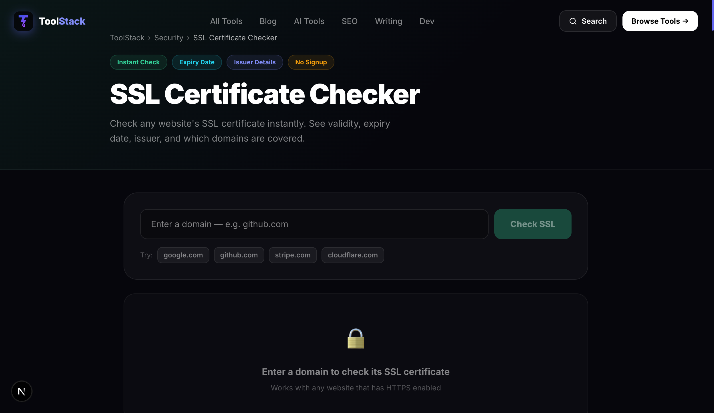The height and width of the screenshot is (413, 714).
Task: Click the Expiry Date badge
Action: [197, 62]
